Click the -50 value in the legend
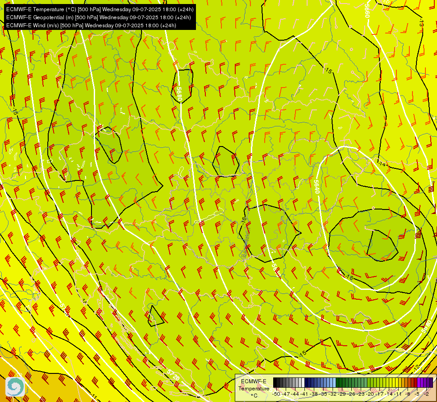The width and height of the screenshot is (437, 402). pos(276,394)
